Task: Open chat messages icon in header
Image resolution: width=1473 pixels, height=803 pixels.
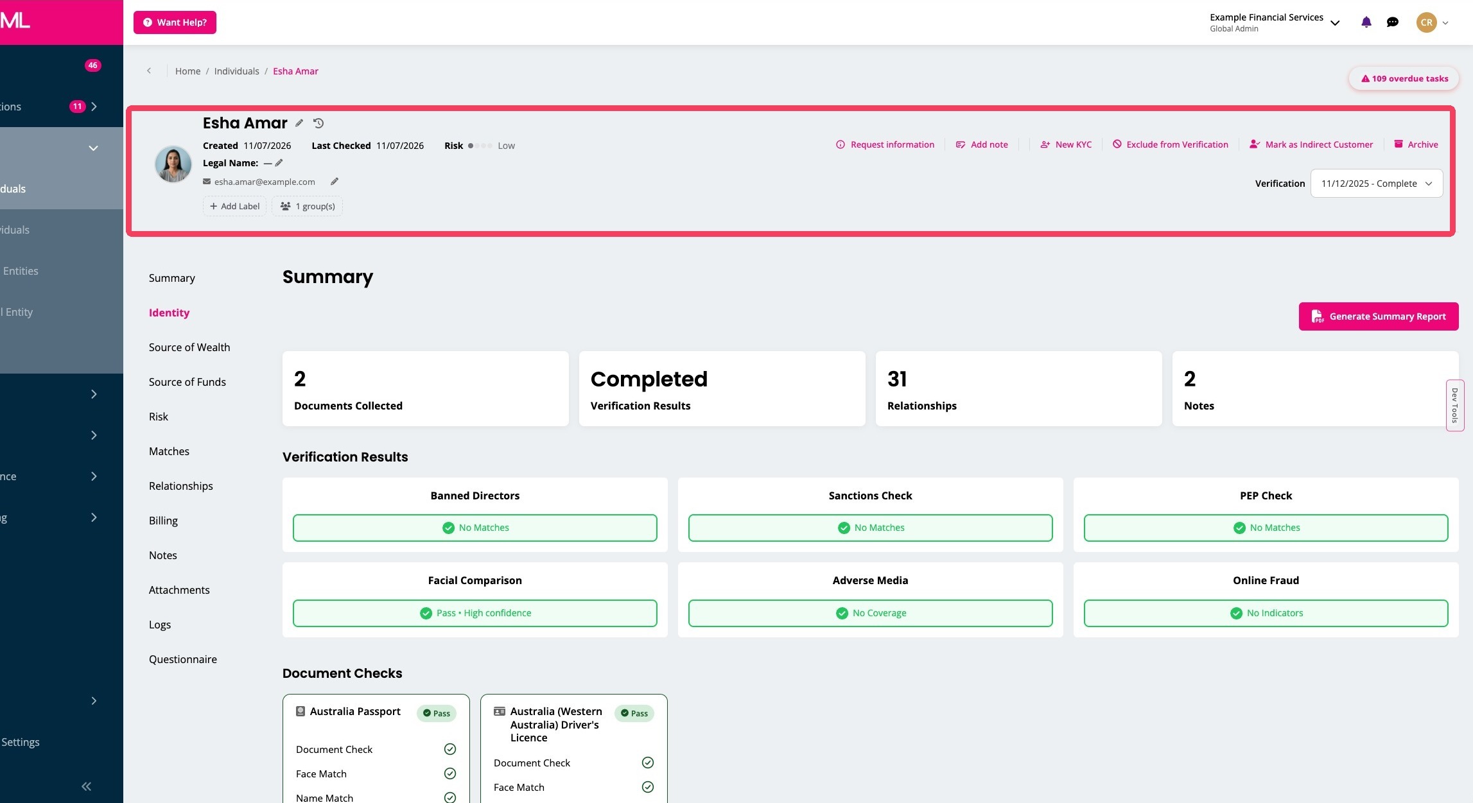Action: [1392, 22]
